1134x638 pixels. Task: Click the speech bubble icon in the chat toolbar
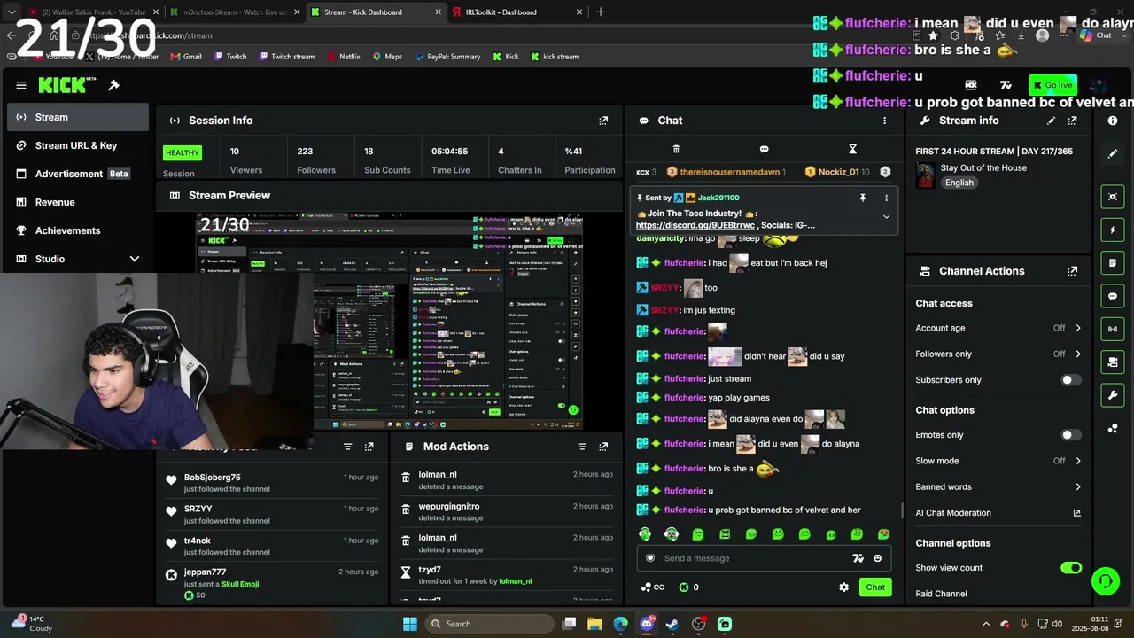click(764, 149)
